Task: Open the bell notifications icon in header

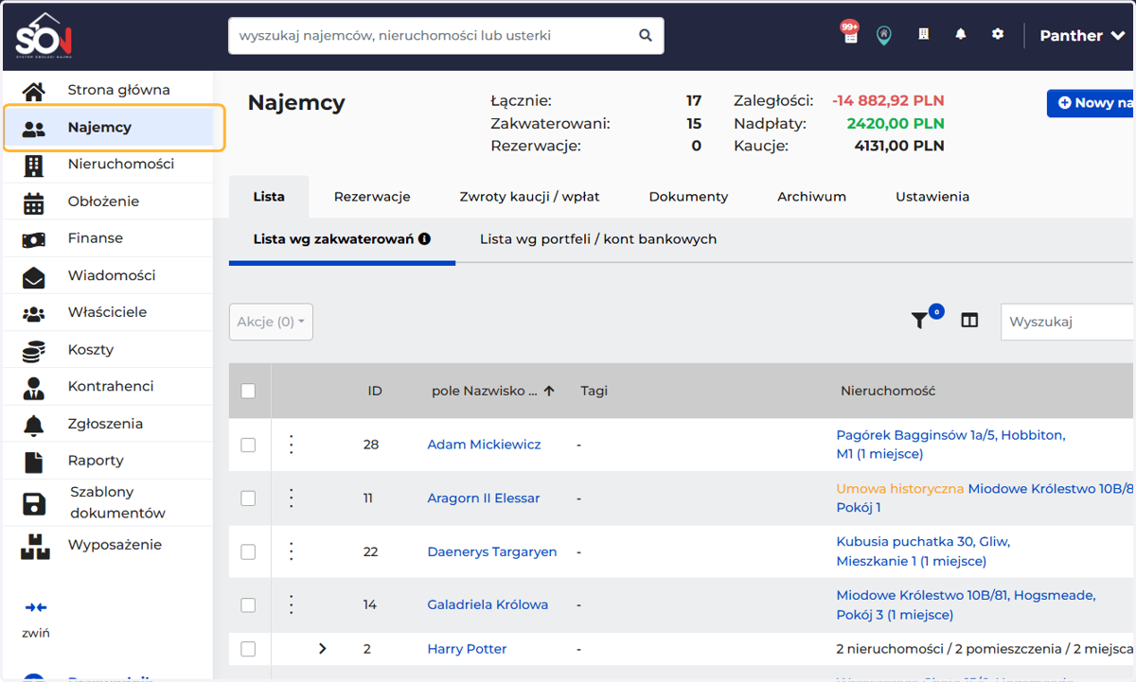Action: (x=961, y=34)
